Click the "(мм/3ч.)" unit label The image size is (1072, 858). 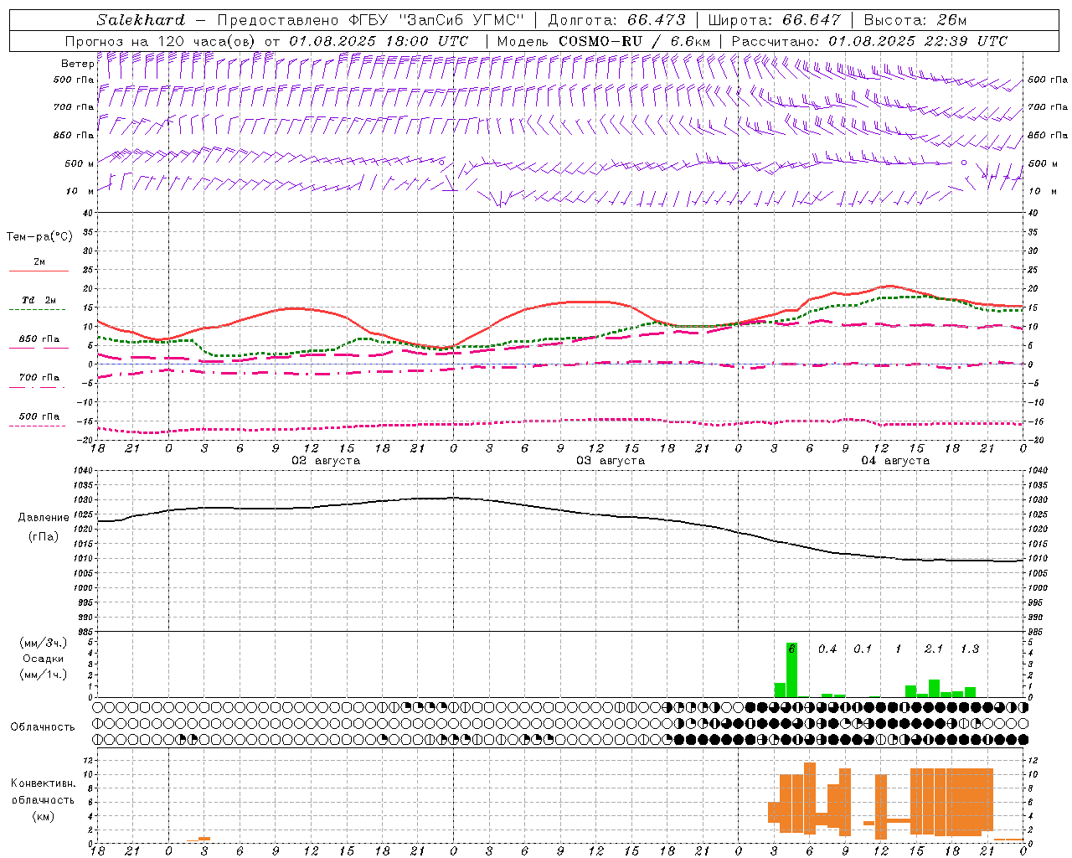[43, 643]
